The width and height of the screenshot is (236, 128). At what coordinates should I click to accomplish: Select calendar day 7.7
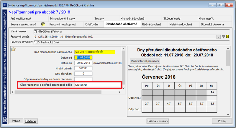201,104
